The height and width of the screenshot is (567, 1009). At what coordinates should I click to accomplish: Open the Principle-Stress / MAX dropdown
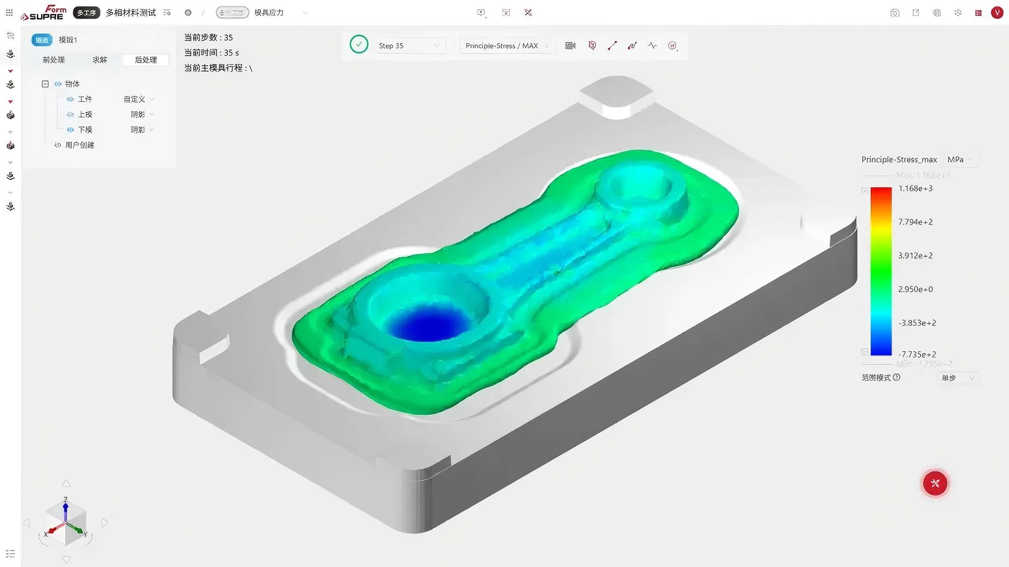coord(507,45)
